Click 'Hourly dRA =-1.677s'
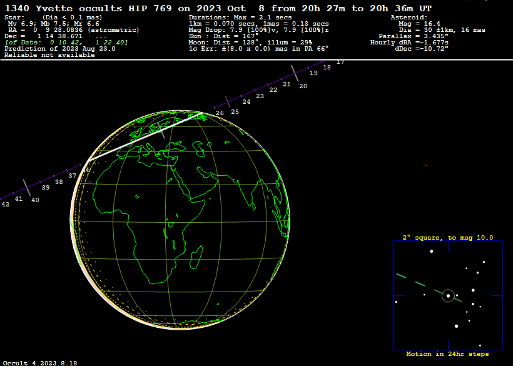 pyautogui.click(x=409, y=43)
